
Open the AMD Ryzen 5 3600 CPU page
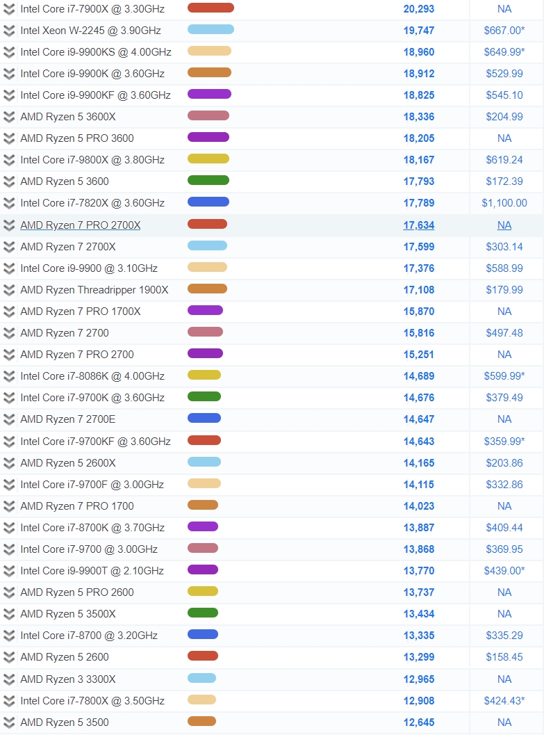(65, 181)
